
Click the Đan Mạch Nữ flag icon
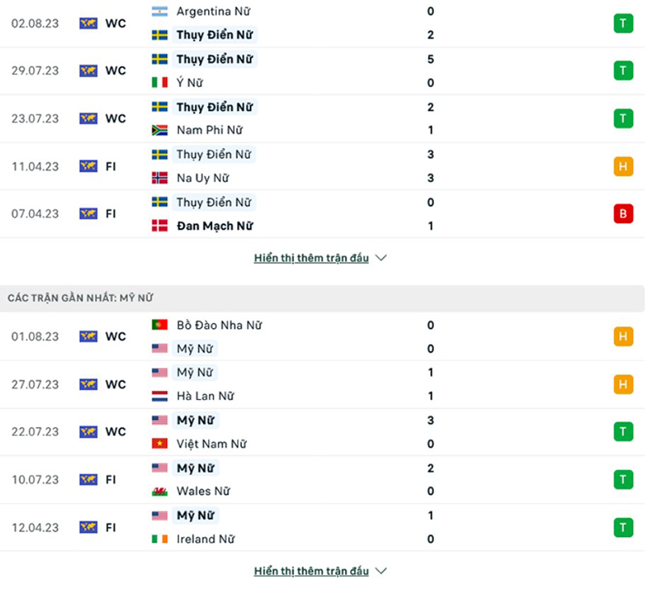(160, 226)
